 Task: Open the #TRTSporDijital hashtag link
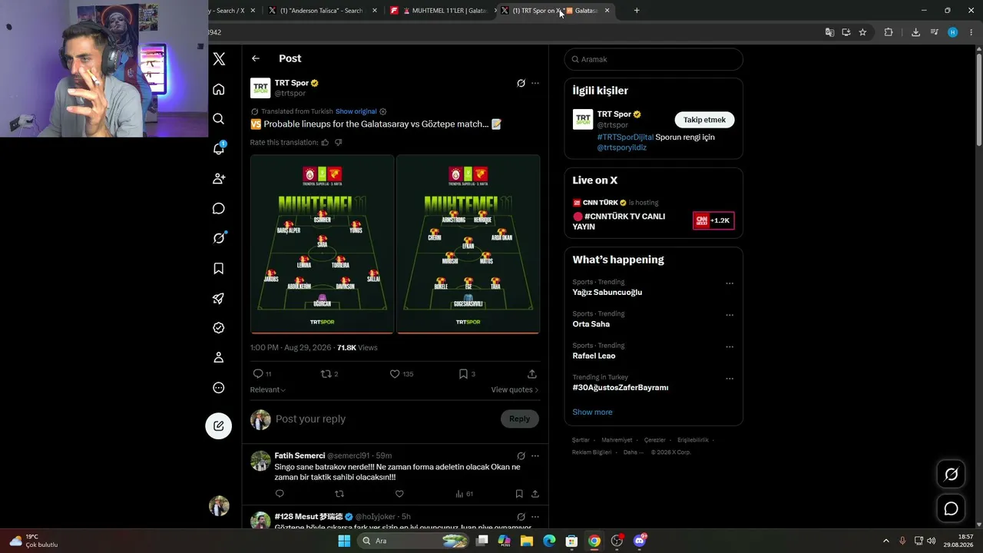pos(625,137)
